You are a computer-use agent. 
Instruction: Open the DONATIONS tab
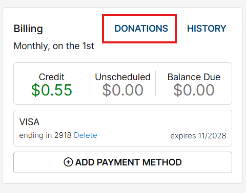point(141,29)
